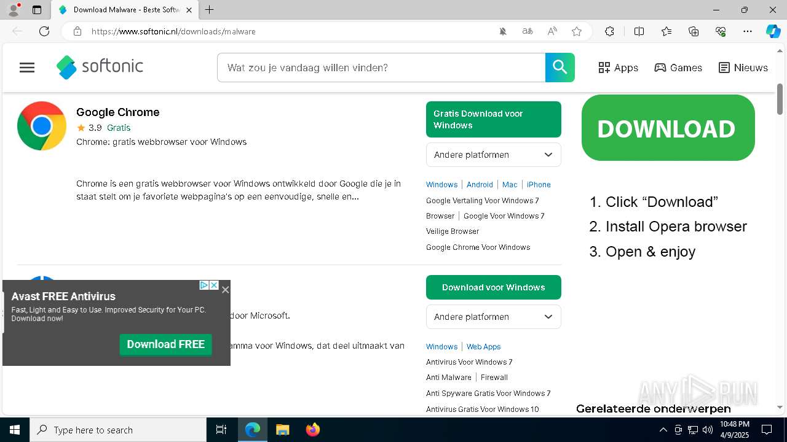Open the tab actions menu icon
The height and width of the screenshot is (442, 787).
pyautogui.click(x=37, y=10)
